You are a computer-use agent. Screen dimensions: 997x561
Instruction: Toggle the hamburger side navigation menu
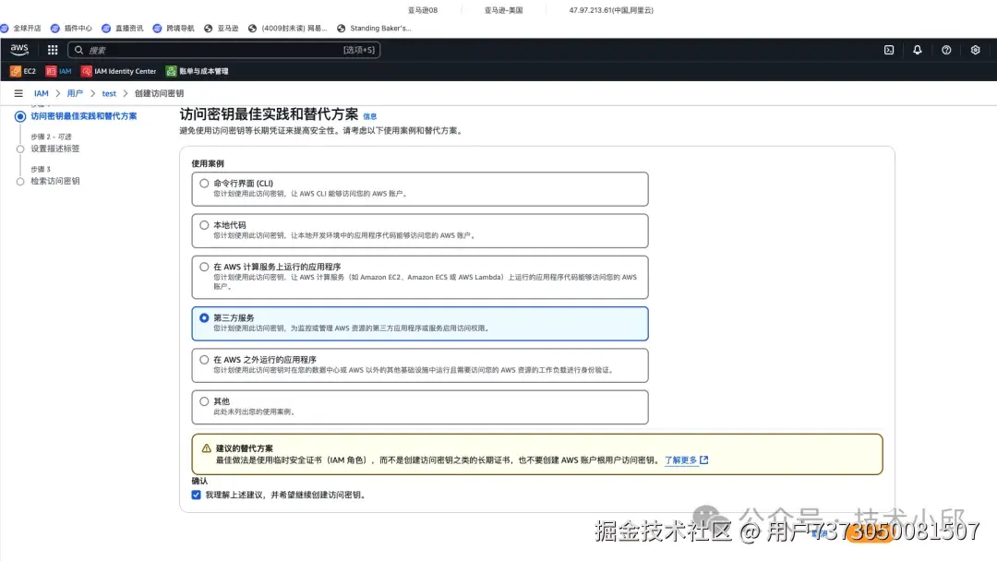pos(18,93)
